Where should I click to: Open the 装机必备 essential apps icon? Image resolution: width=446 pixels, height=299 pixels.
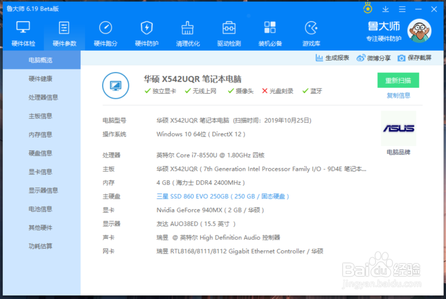pos(270,34)
